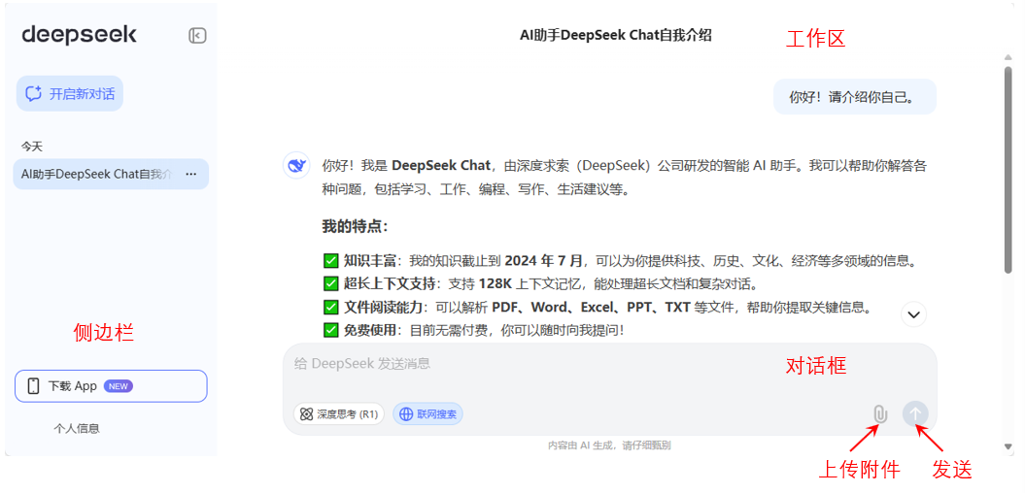Click the green check beside 免费使用
Screen dimensions: 1025x493
[330, 330]
